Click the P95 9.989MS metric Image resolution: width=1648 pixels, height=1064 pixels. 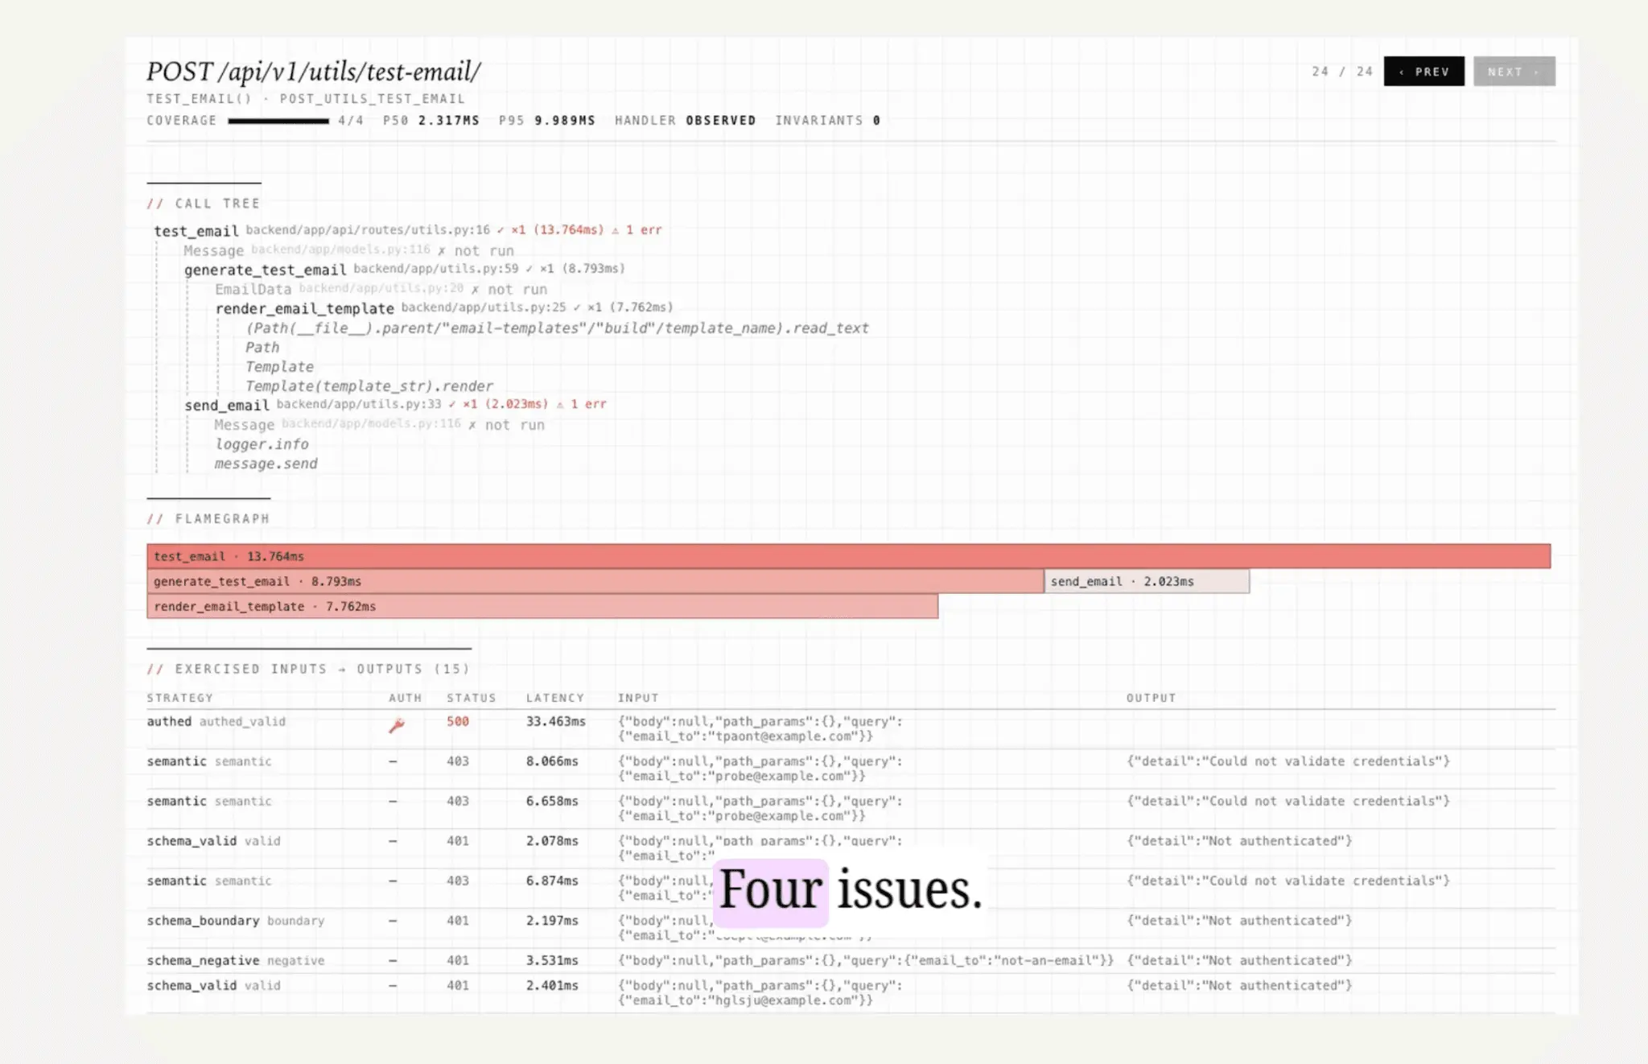coord(547,121)
